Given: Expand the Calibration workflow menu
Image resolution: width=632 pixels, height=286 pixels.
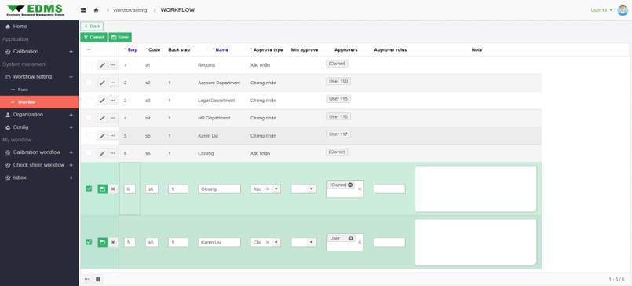Looking at the screenshot, I should coord(71,152).
